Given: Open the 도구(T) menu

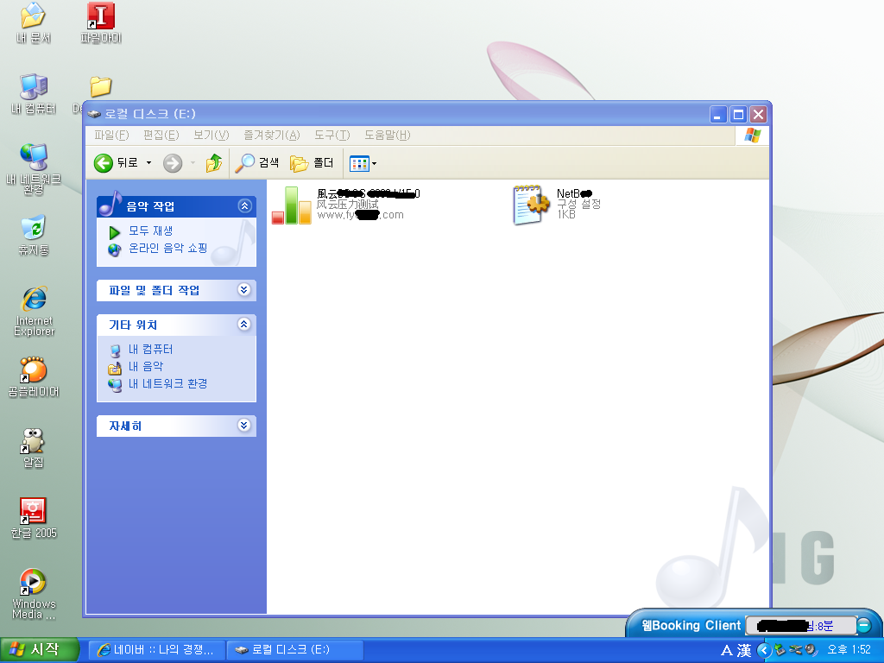Looking at the screenshot, I should click(331, 135).
